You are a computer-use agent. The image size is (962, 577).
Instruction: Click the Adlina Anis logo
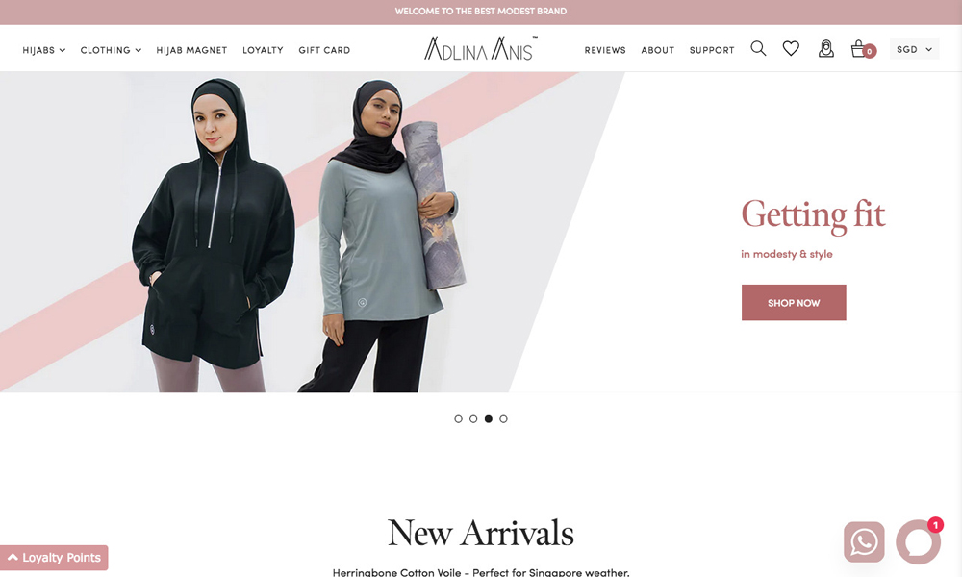click(480, 48)
